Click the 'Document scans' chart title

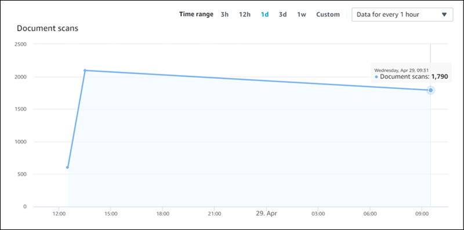pos(48,28)
